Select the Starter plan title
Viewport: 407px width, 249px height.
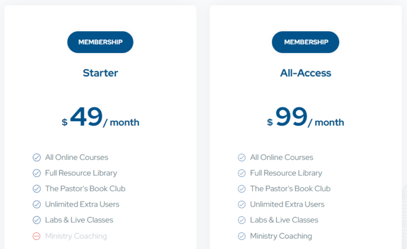point(100,73)
